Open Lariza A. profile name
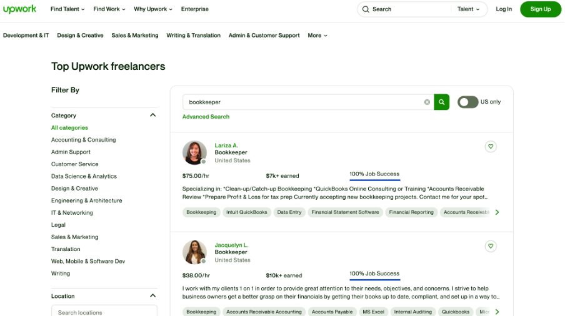This screenshot has height=316, width=565. [x=226, y=146]
